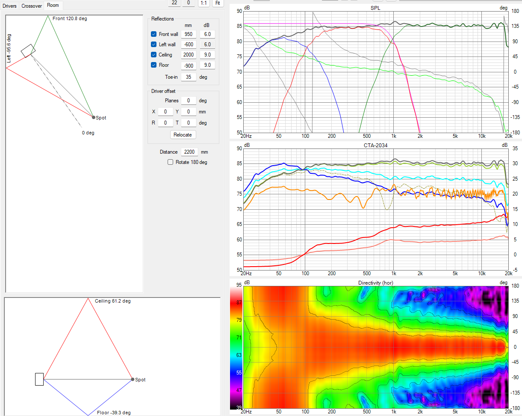Screen dimensions: 522x416
Task: Click the Floor mm field -900
Action: pyautogui.click(x=189, y=65)
